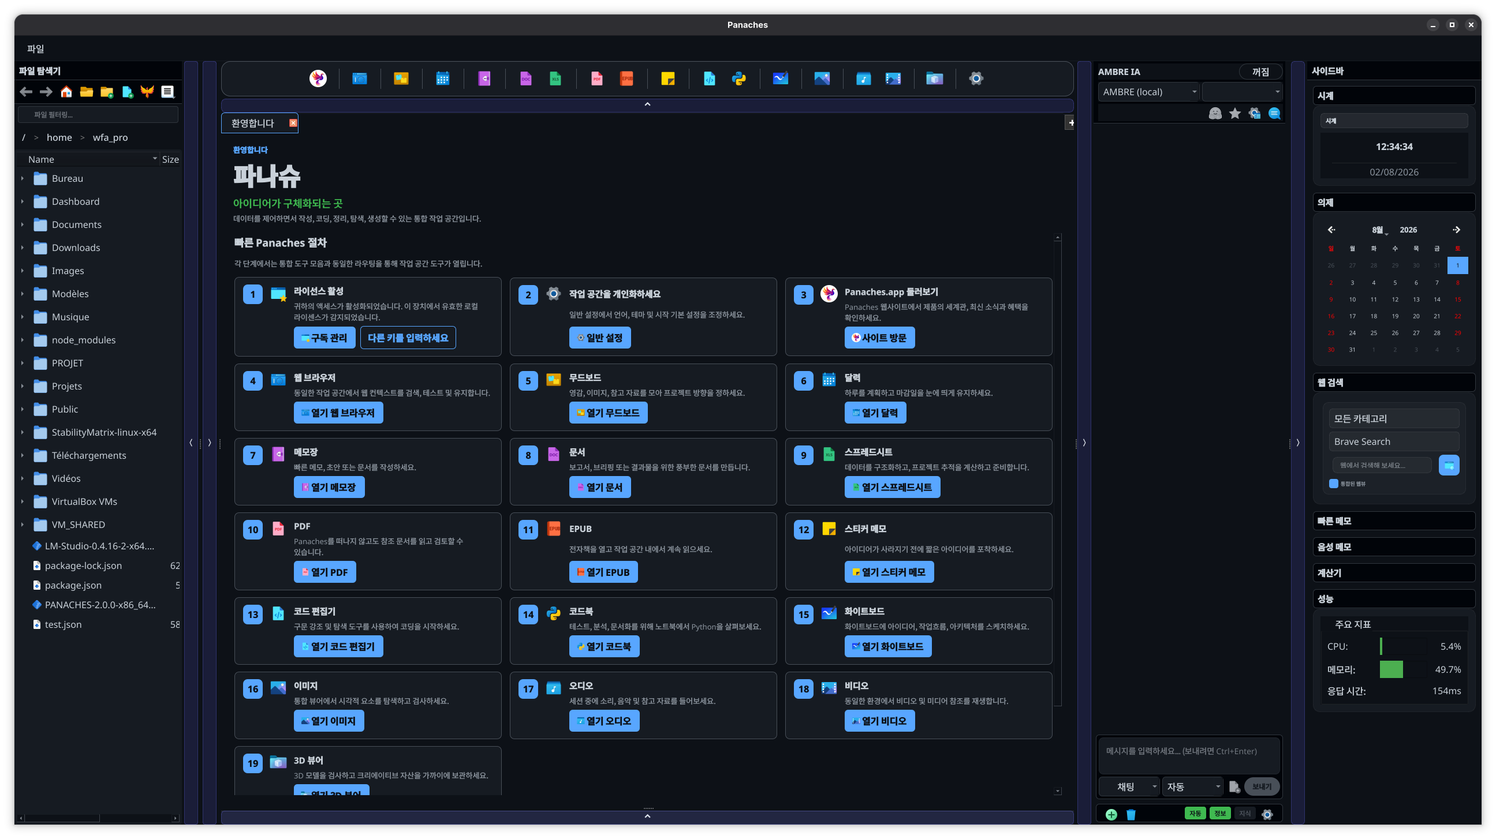
Task: Open the Python codebook icon in top toolbar
Action: click(x=738, y=78)
